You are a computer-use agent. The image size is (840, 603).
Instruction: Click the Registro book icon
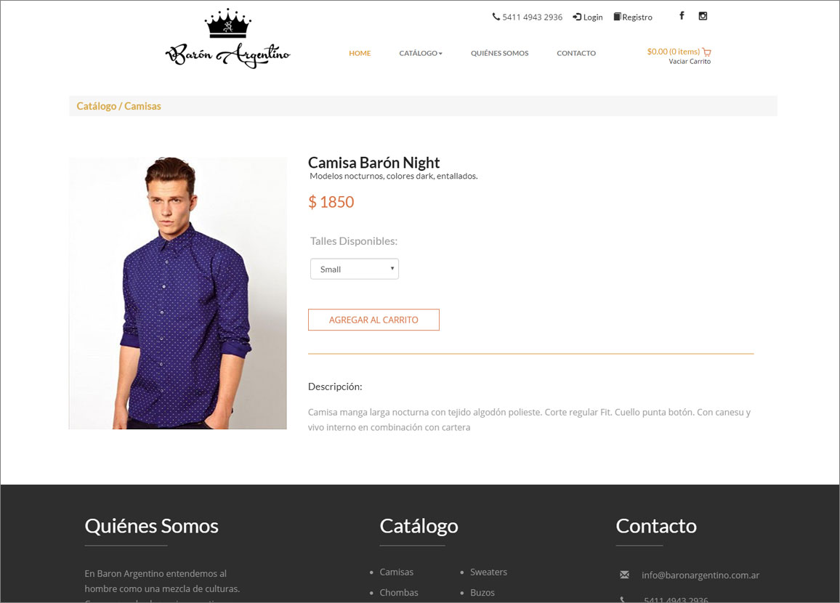617,17
